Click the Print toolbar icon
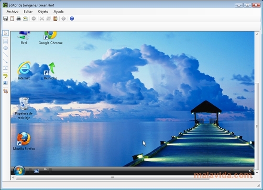The width and height of the screenshot is (263, 190). click(x=19, y=19)
